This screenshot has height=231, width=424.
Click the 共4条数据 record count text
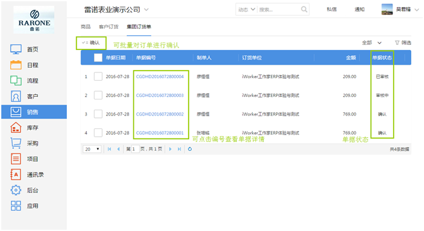click(x=400, y=150)
